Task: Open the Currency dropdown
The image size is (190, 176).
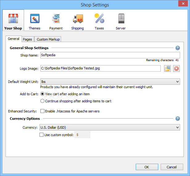Action: tap(110, 127)
